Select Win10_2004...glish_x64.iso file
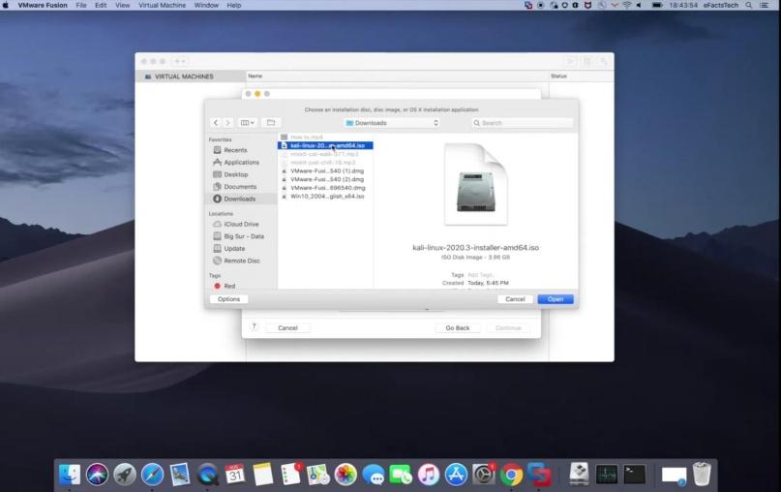 (325, 197)
